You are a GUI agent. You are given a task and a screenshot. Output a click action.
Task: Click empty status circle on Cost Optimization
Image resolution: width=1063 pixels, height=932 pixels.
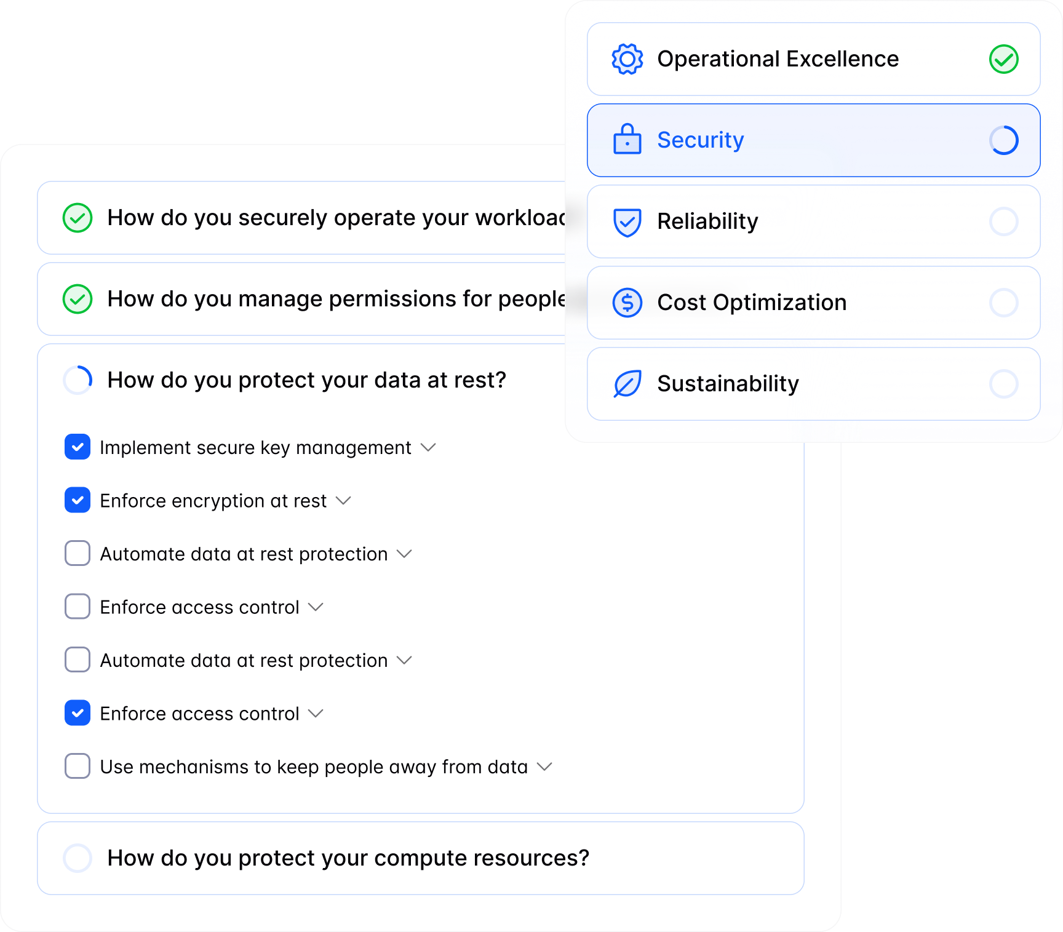point(1003,303)
